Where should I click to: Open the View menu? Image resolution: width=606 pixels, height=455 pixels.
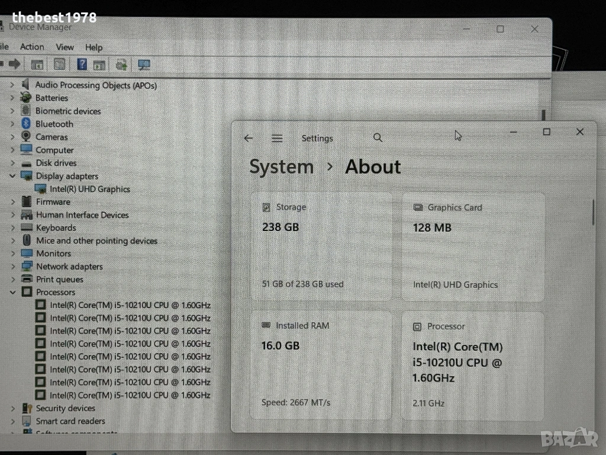(x=65, y=47)
